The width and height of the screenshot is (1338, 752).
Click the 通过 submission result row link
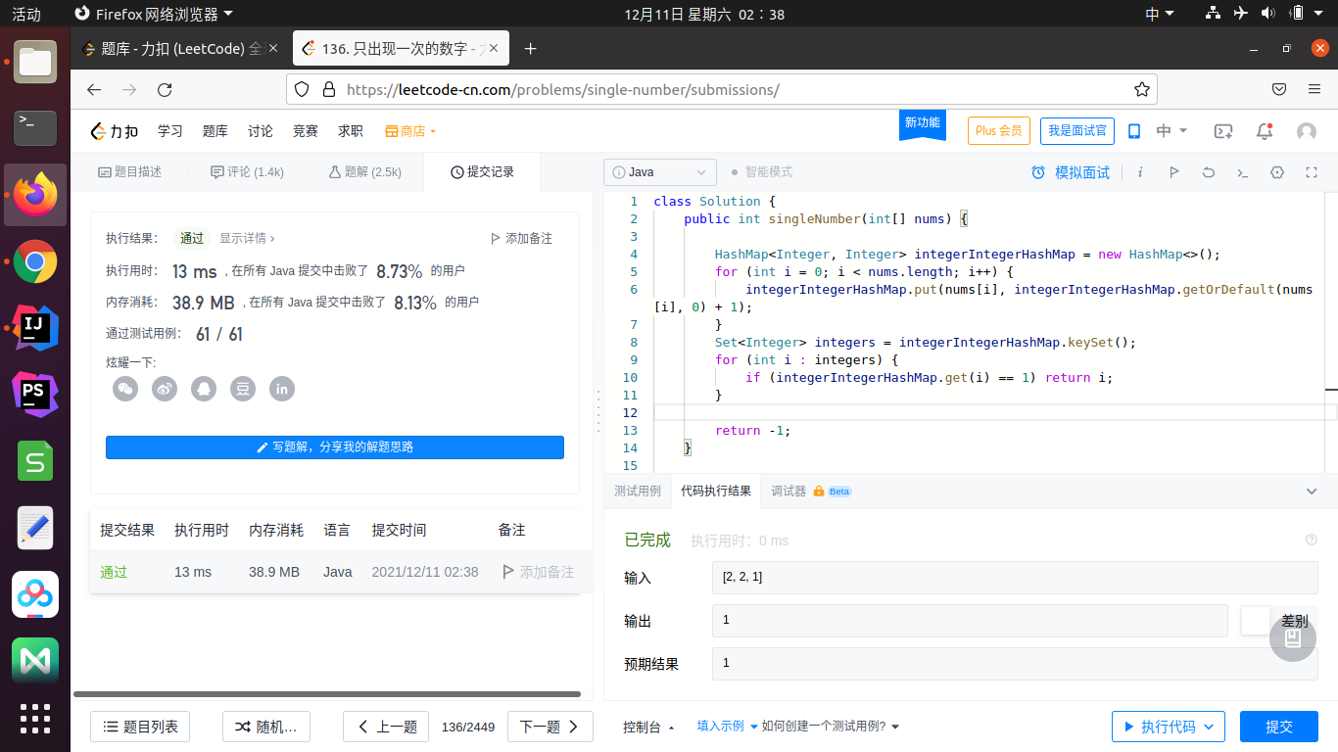[114, 572]
